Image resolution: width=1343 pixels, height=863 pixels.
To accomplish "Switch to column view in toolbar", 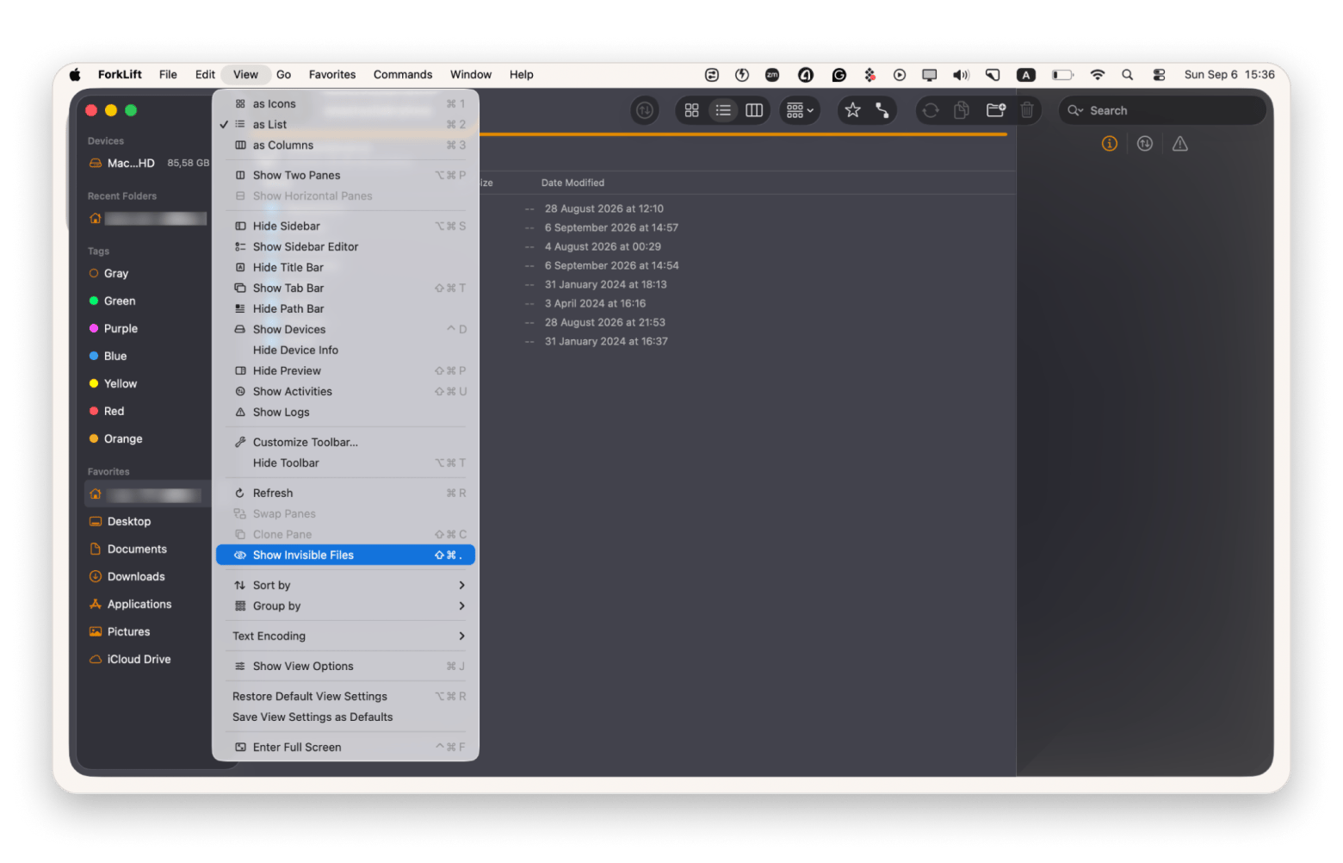I will click(754, 110).
